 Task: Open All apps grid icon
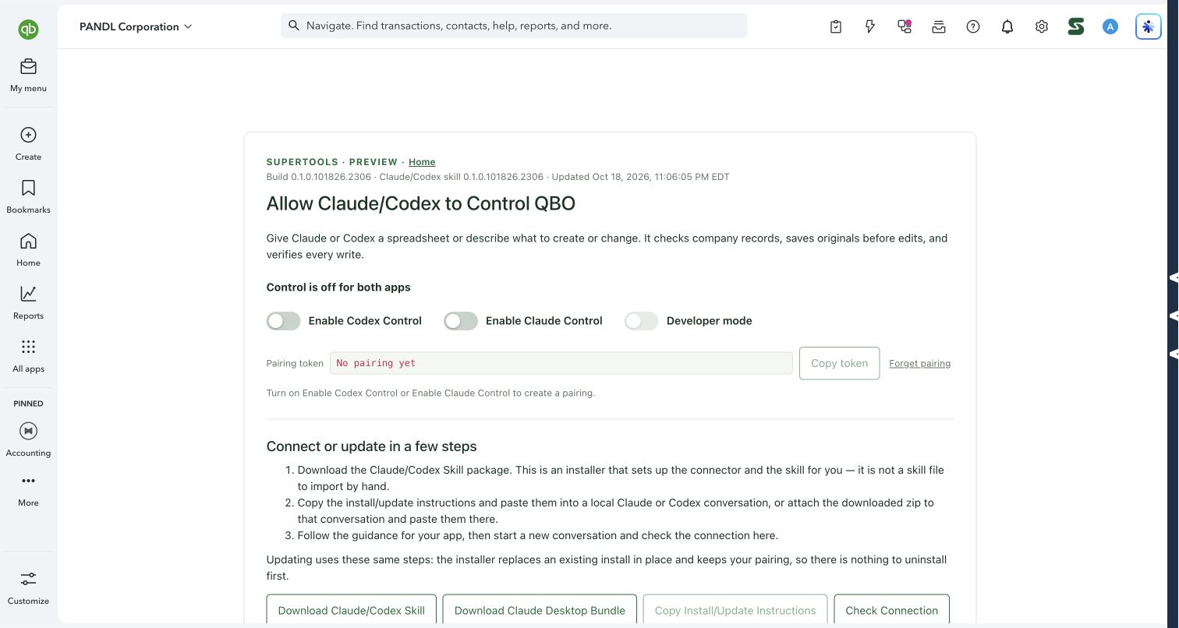28,347
